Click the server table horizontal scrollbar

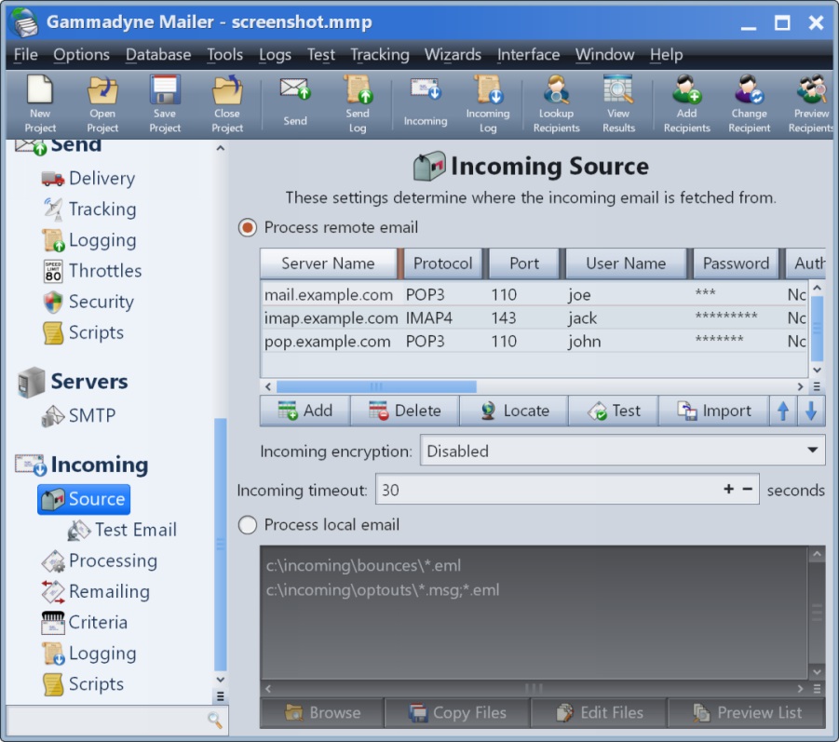pos(375,386)
